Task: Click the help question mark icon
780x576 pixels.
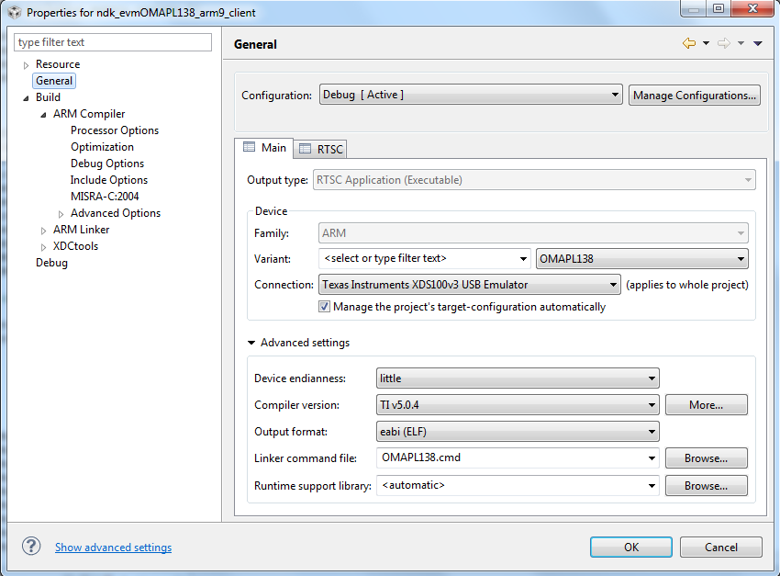Action: tap(31, 546)
